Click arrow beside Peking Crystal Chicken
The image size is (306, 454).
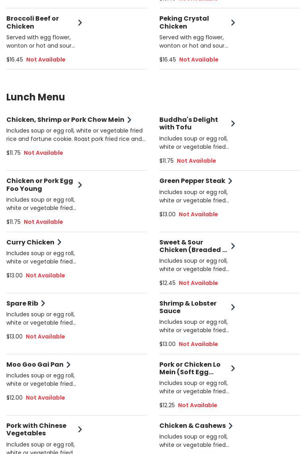pyautogui.click(x=233, y=23)
